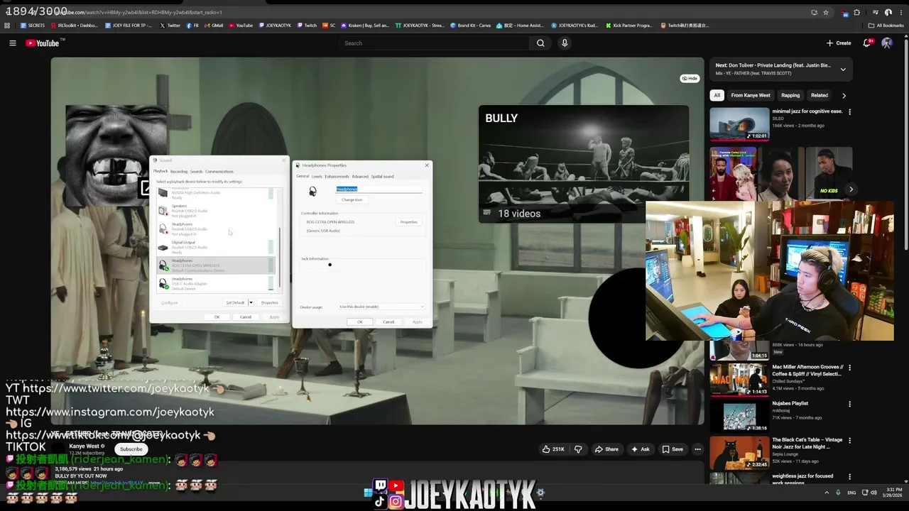Screen dimensions: 909x511
Task: Open browser extensions puzzle icon
Action: coord(857,12)
